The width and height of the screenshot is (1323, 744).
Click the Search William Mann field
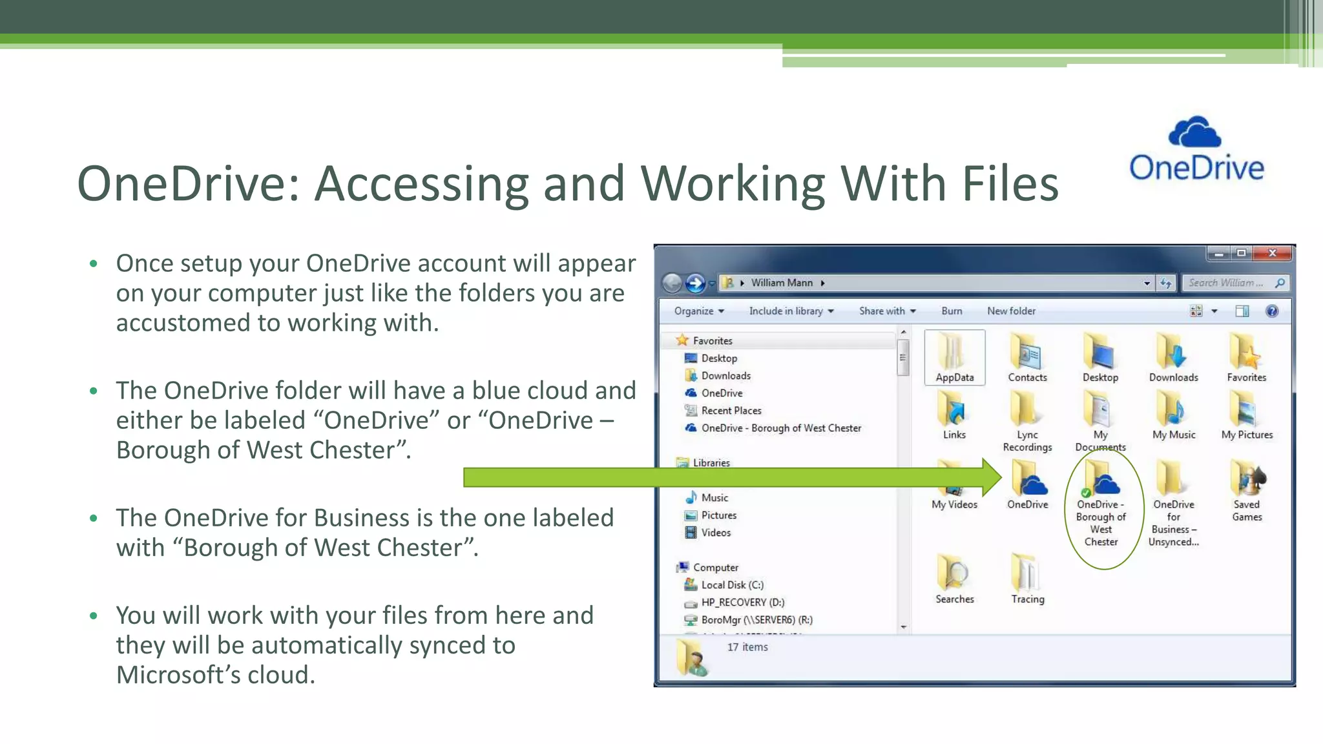click(1226, 283)
